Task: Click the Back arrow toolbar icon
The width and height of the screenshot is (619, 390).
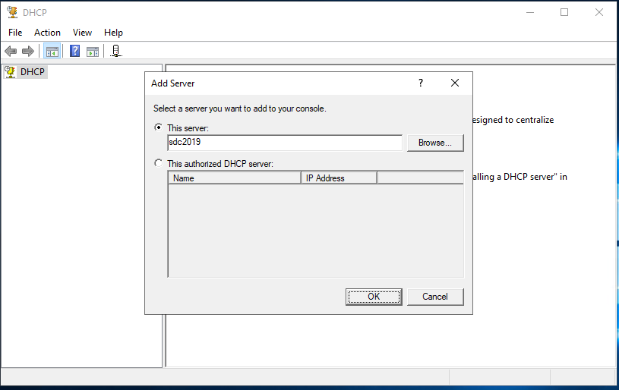Action: tap(11, 52)
